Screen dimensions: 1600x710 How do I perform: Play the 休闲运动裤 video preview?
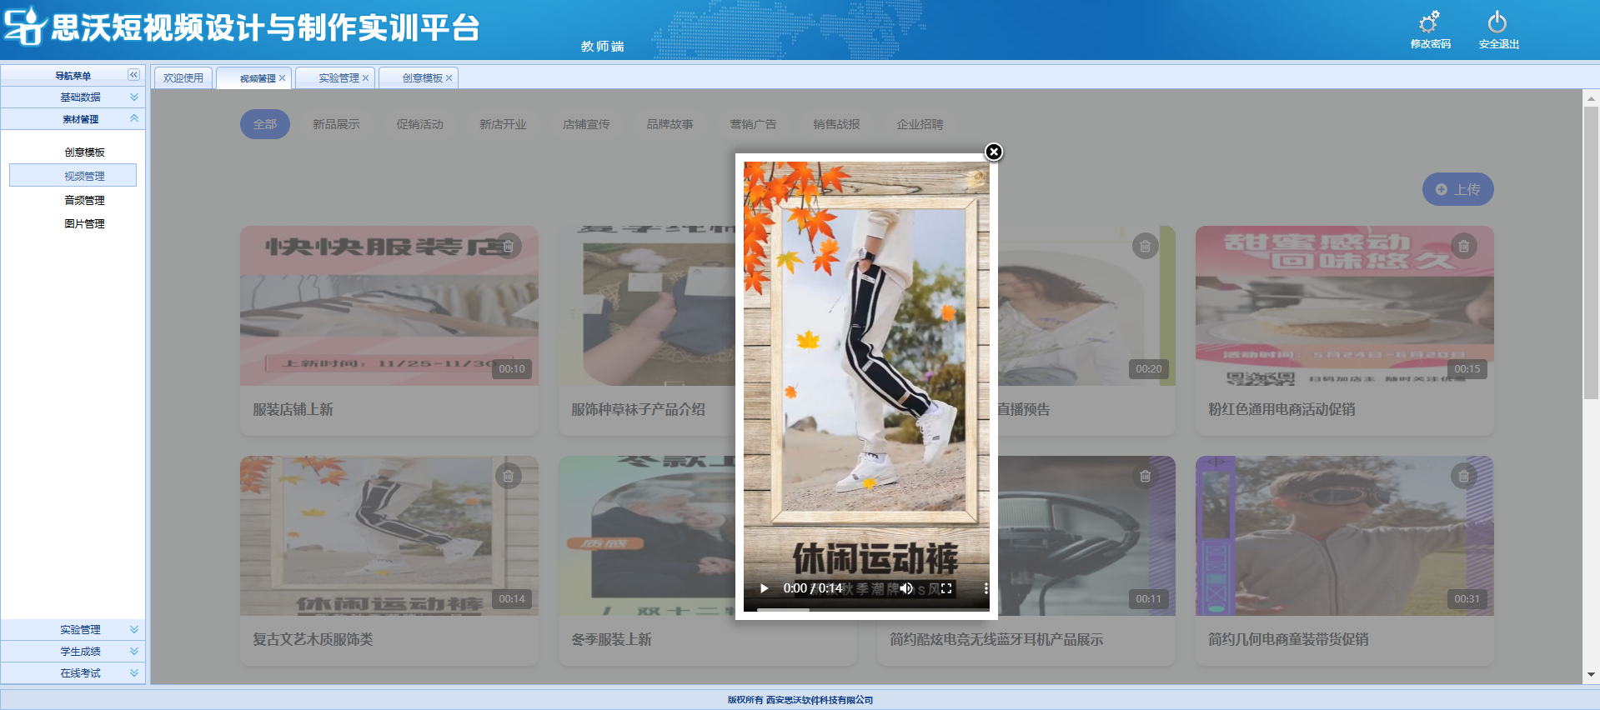(764, 588)
